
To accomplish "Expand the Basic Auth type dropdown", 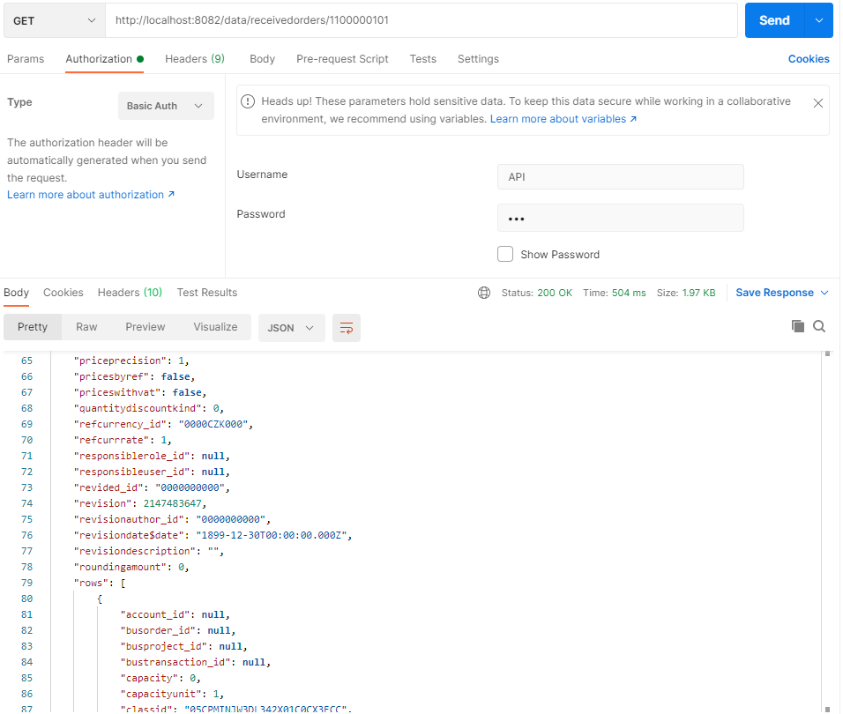I will (x=166, y=106).
